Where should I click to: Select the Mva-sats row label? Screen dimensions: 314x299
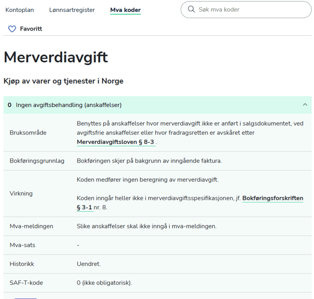click(22, 245)
